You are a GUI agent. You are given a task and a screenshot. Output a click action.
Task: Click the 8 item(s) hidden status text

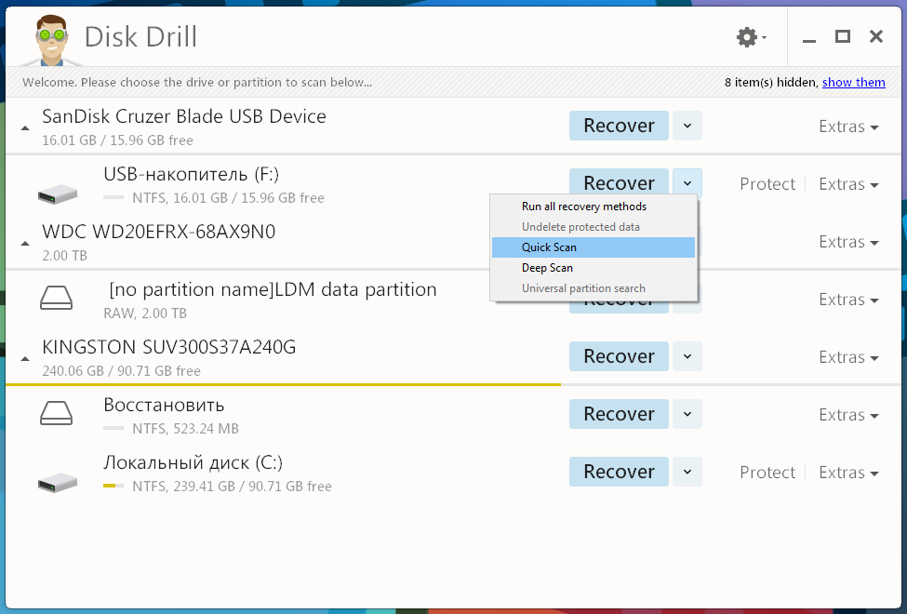pos(771,82)
